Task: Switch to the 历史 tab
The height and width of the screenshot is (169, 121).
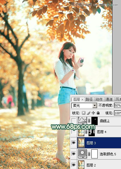Action: coord(118,99)
